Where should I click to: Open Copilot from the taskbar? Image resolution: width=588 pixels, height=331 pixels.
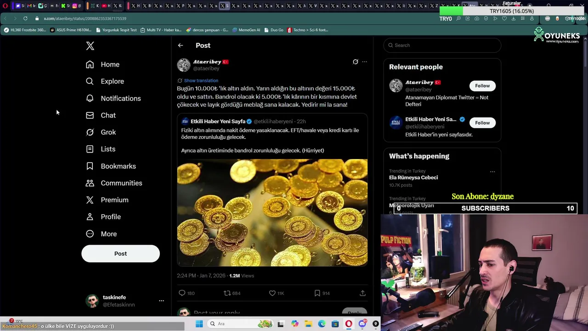point(294,324)
